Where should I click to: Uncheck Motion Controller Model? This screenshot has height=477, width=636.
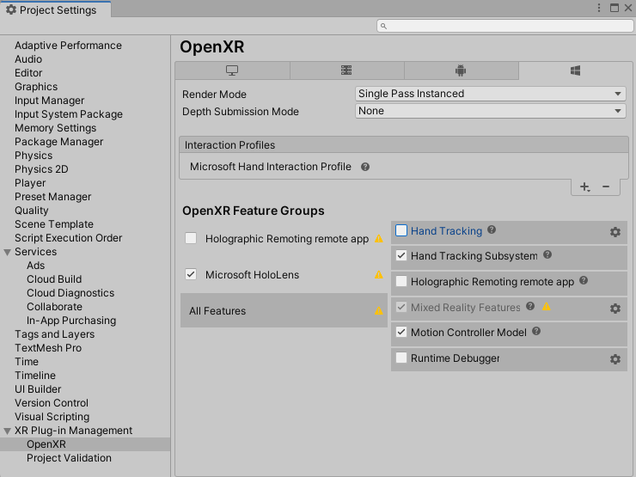click(x=401, y=333)
